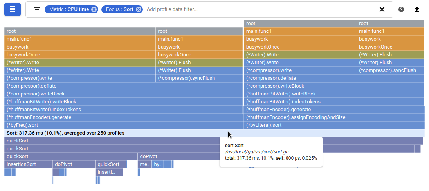The image size is (429, 191).
Task: Select the Focus : Sort chip
Action: [x=119, y=9]
